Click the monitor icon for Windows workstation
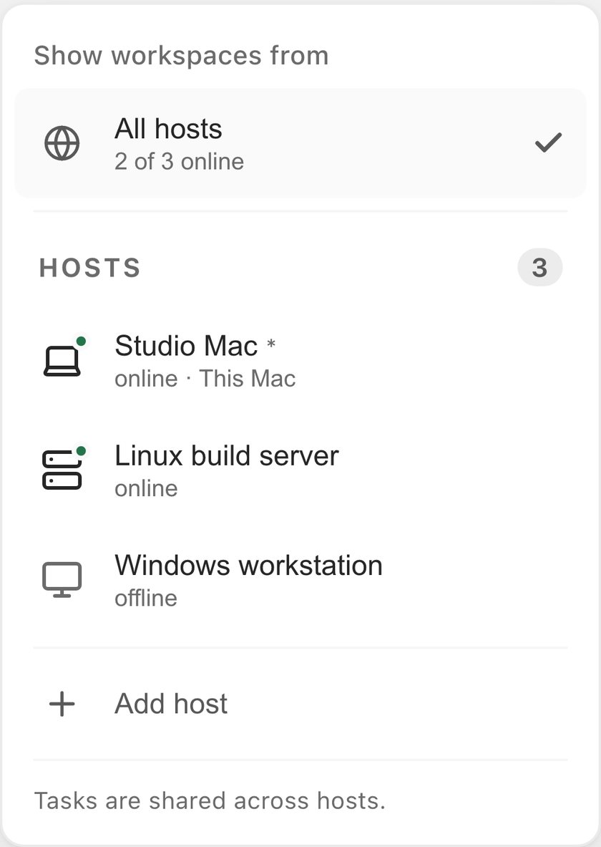601x847 pixels. point(62,580)
